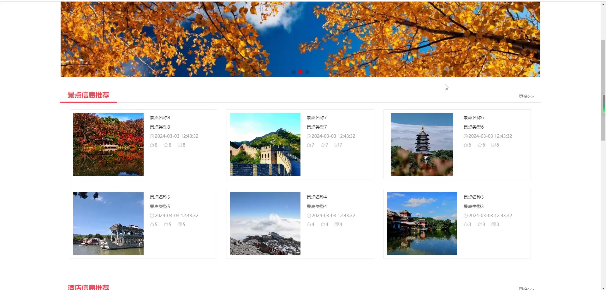Open the 景点名称8 title link
This screenshot has width=606, height=290.
click(160, 118)
